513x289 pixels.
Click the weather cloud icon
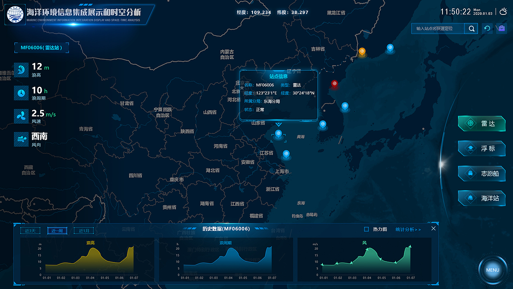(503, 12)
